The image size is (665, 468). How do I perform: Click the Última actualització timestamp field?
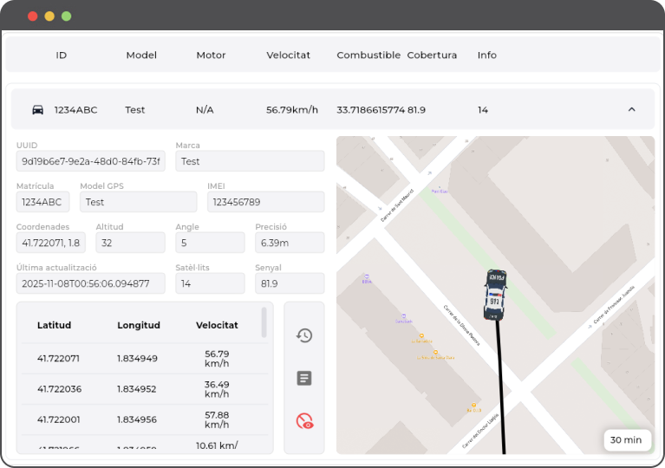pos(91,283)
